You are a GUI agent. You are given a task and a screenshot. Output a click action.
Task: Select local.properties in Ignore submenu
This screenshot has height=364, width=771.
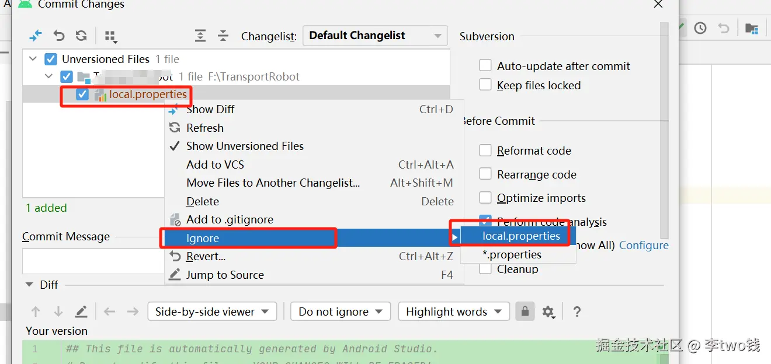click(x=521, y=236)
